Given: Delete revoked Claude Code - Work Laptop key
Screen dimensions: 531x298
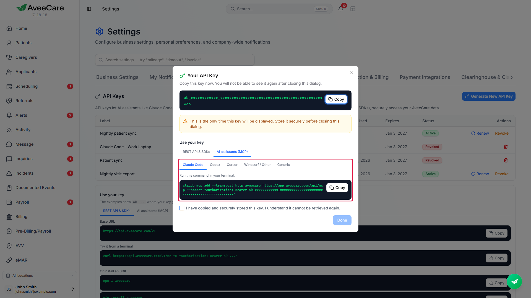Looking at the screenshot, I should pyautogui.click(x=506, y=147).
